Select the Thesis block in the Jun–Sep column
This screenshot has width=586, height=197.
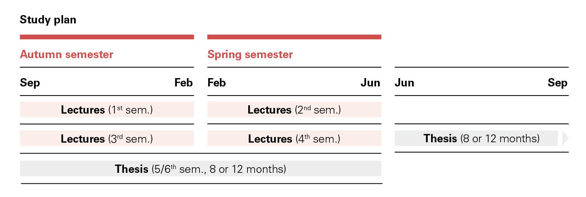click(476, 139)
